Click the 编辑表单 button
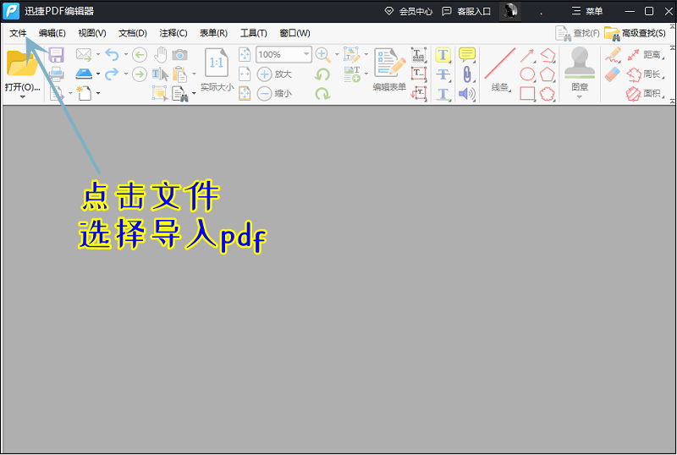Image resolution: width=677 pixels, height=455 pixels. coord(389,69)
